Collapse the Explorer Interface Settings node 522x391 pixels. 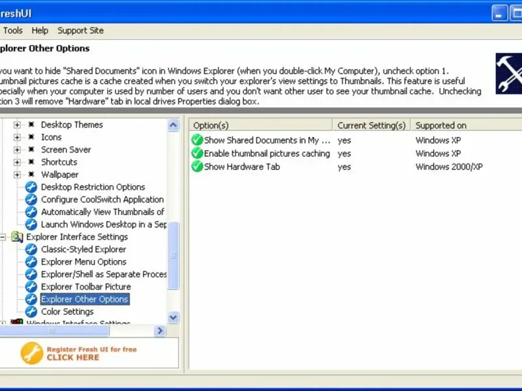pyautogui.click(x=3, y=237)
